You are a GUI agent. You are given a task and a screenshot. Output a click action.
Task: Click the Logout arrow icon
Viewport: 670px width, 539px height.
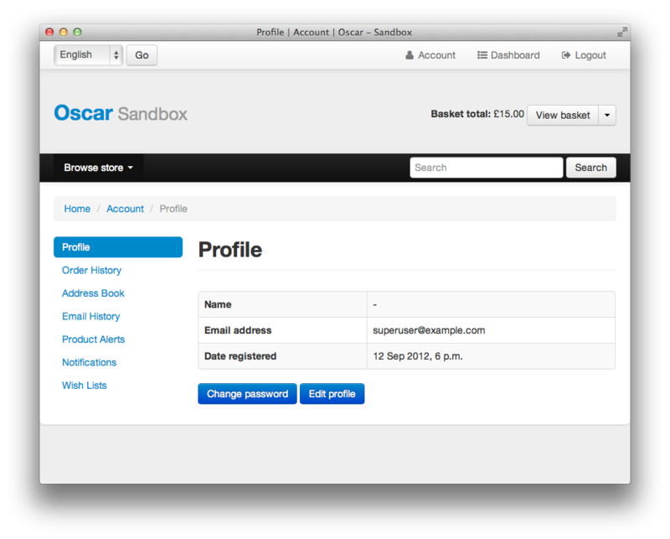point(566,55)
